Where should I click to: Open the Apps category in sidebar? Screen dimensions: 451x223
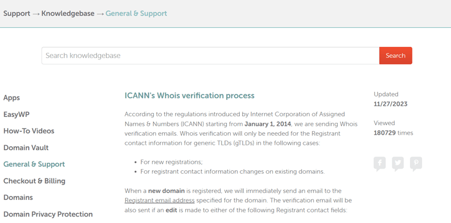pyautogui.click(x=11, y=98)
